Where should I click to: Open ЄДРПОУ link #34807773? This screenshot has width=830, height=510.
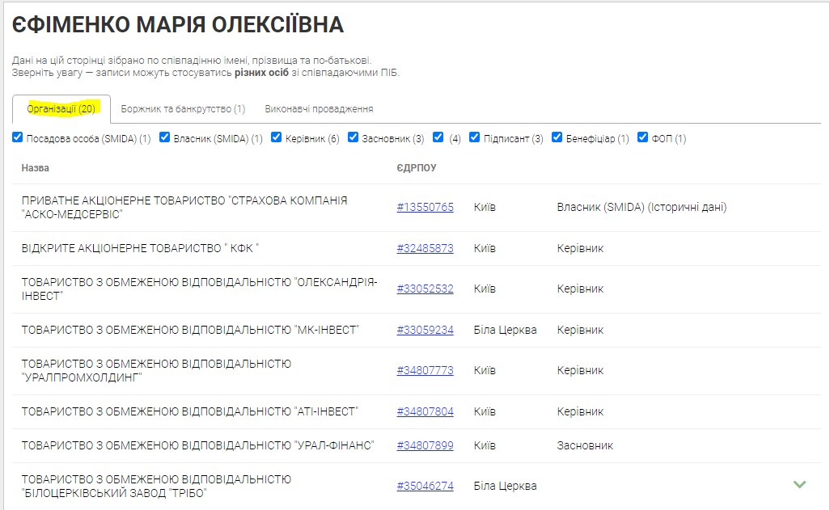(425, 370)
